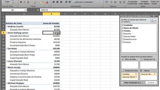The height and width of the screenshot is (90, 160).
Task: Apply thousands separator (000) style
Action: (115, 2)
